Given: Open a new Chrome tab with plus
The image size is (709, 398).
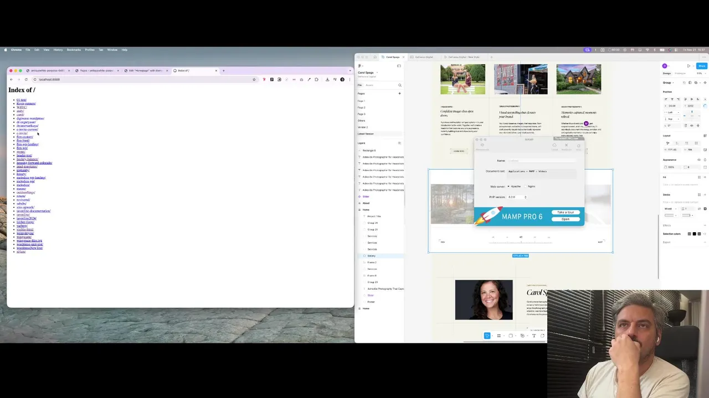Looking at the screenshot, I should 224,71.
